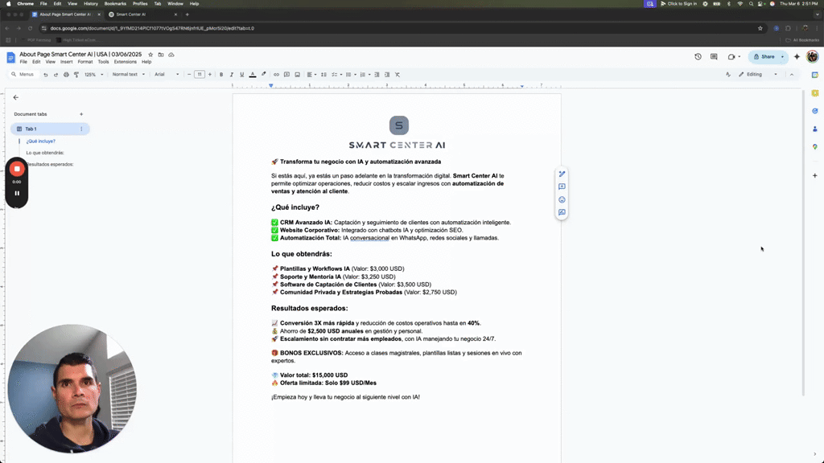The width and height of the screenshot is (824, 463).
Task: Print the document with printer icon
Action: click(x=66, y=75)
